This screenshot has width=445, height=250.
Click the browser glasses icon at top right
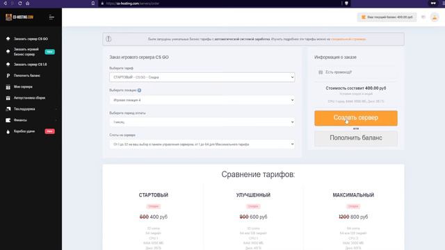click(433, 3)
